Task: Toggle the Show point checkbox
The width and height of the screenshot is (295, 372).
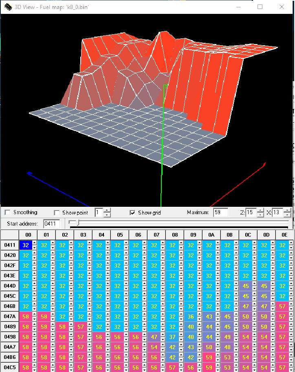Action: pos(57,213)
